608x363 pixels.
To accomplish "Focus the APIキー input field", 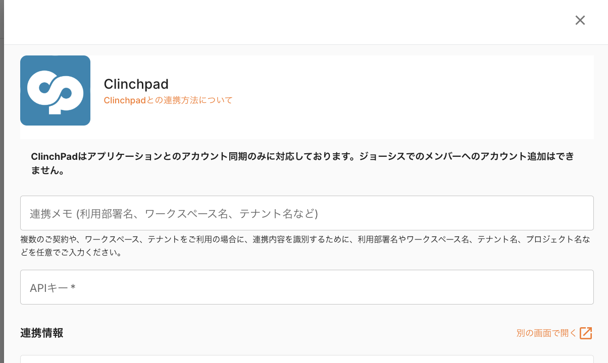I will pos(307,287).
